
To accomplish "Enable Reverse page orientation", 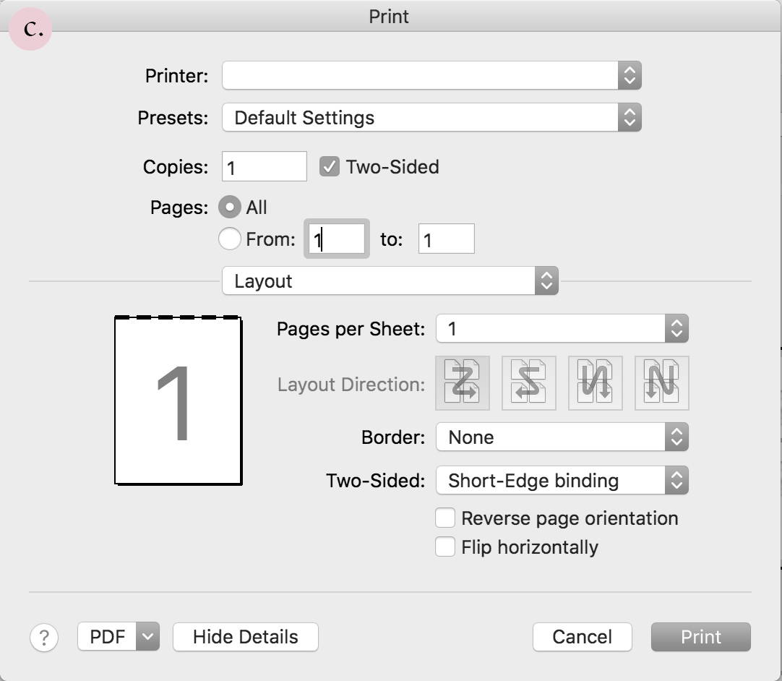I will [445, 518].
